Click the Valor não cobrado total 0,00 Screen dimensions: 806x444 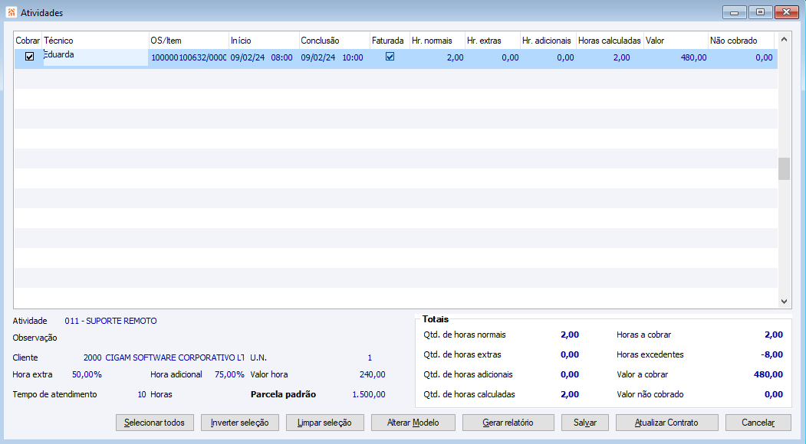(774, 395)
